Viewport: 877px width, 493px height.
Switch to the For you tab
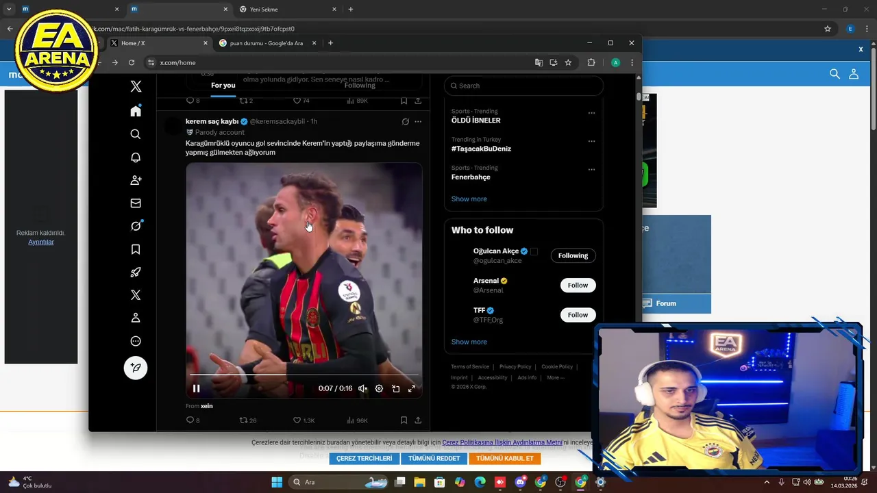click(223, 85)
